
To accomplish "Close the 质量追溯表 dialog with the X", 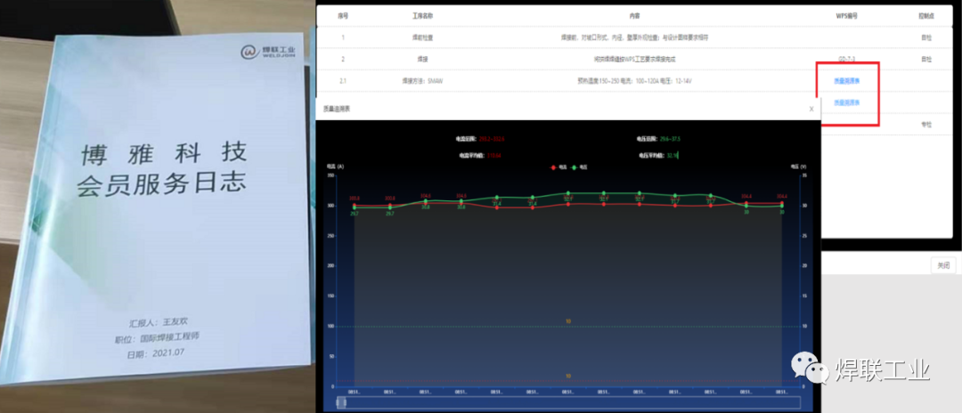I will (x=811, y=109).
